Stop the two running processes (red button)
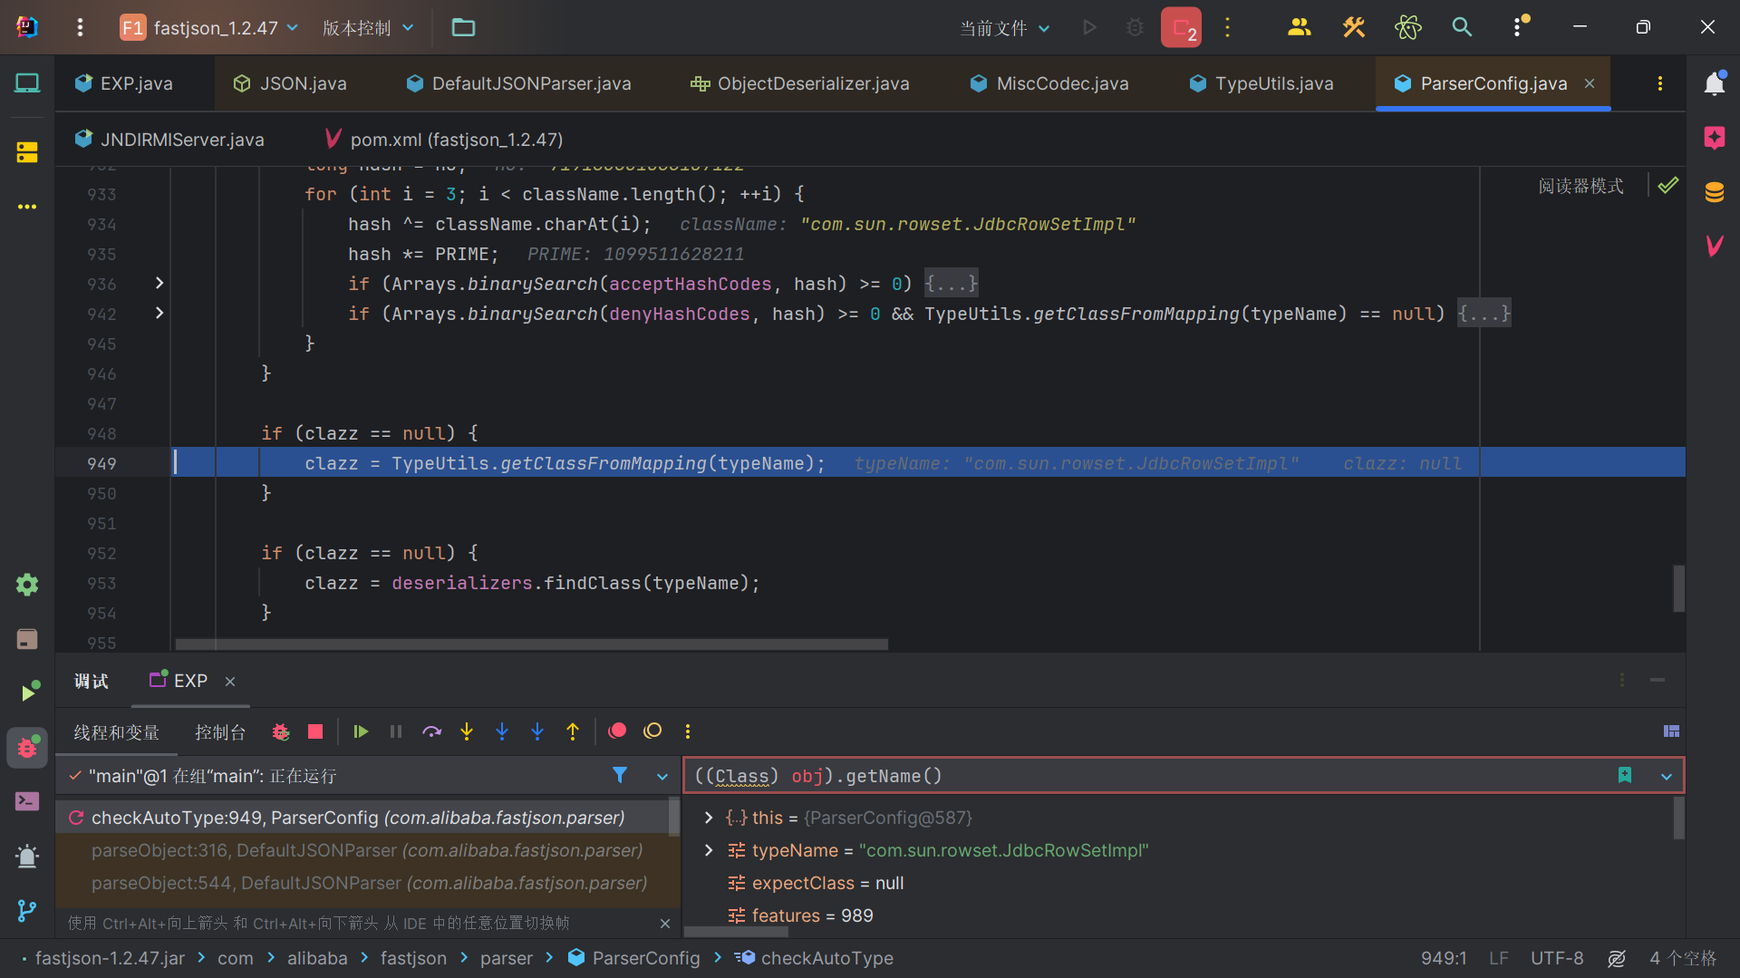This screenshot has height=978, width=1740. (x=1181, y=28)
